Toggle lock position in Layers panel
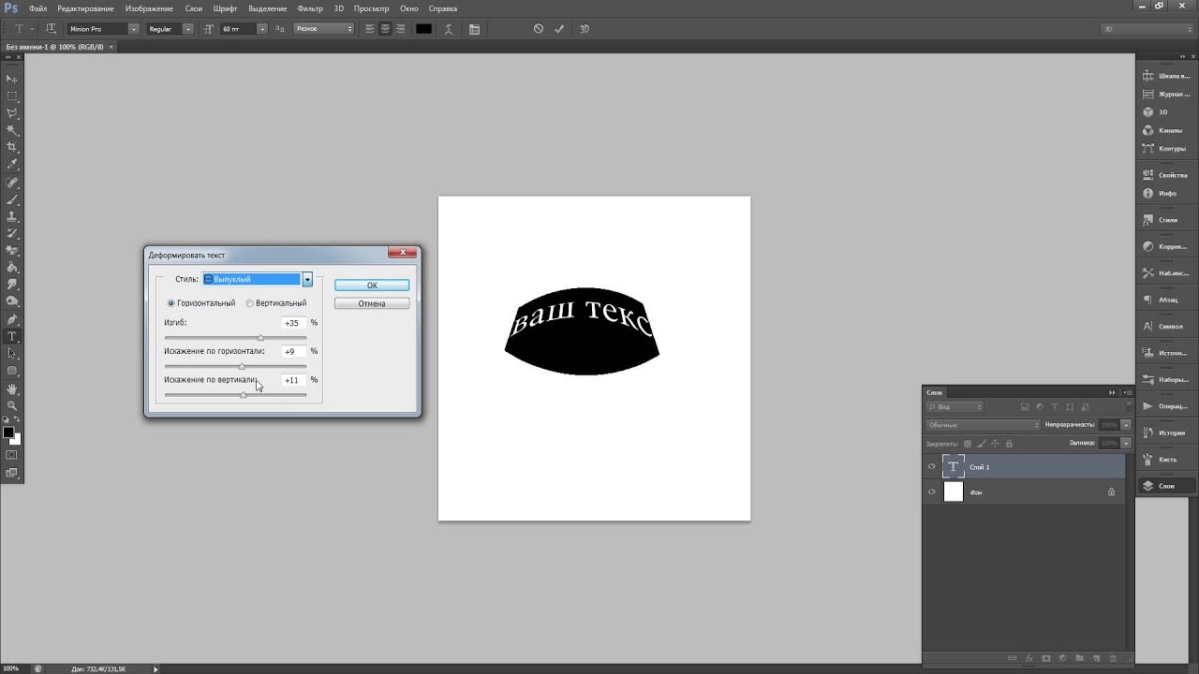This screenshot has width=1199, height=674. tap(996, 443)
